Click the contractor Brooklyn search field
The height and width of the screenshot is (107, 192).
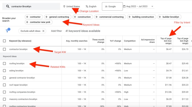(31, 7)
